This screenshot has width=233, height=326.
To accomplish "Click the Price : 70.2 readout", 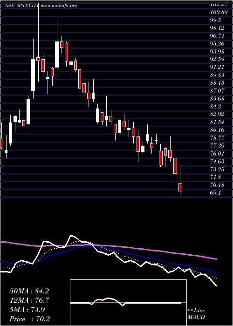I will tap(29, 319).
